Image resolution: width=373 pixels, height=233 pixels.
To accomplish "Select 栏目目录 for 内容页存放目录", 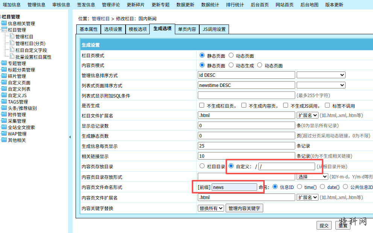I will pyautogui.click(x=202, y=166).
